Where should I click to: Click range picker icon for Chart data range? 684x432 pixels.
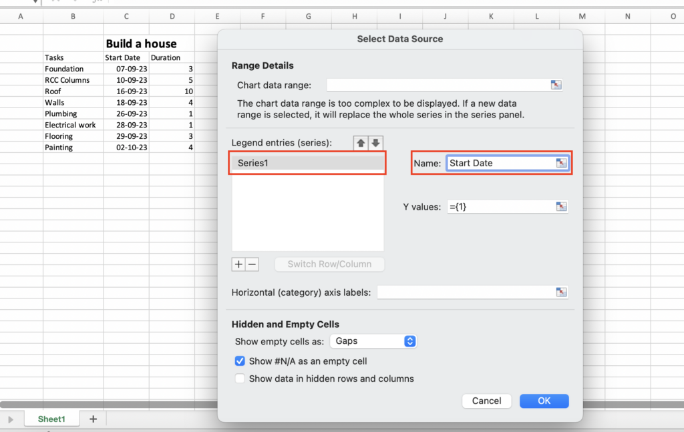(x=556, y=85)
